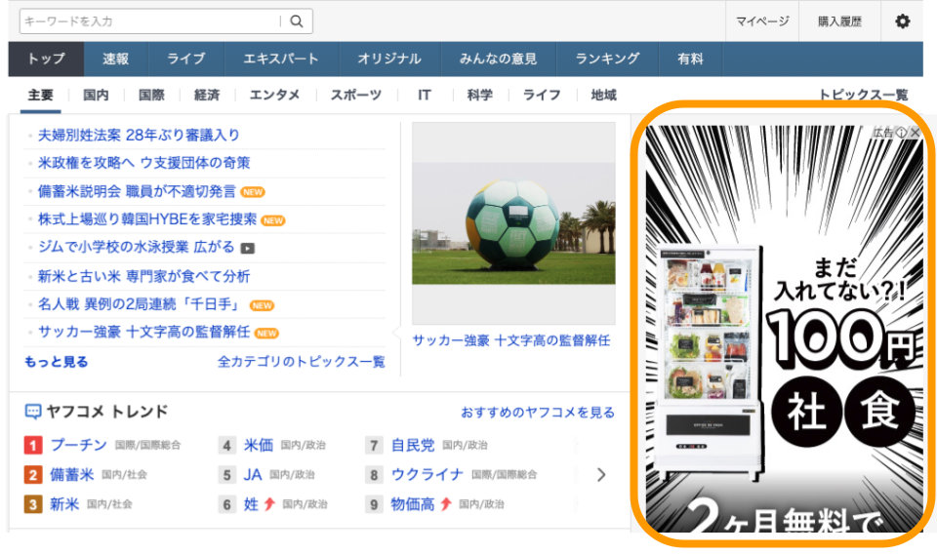Image resolution: width=937 pixels, height=555 pixels.
Task: Open headline ジムで小学校の水泳授業 広がる
Action: coord(137,248)
